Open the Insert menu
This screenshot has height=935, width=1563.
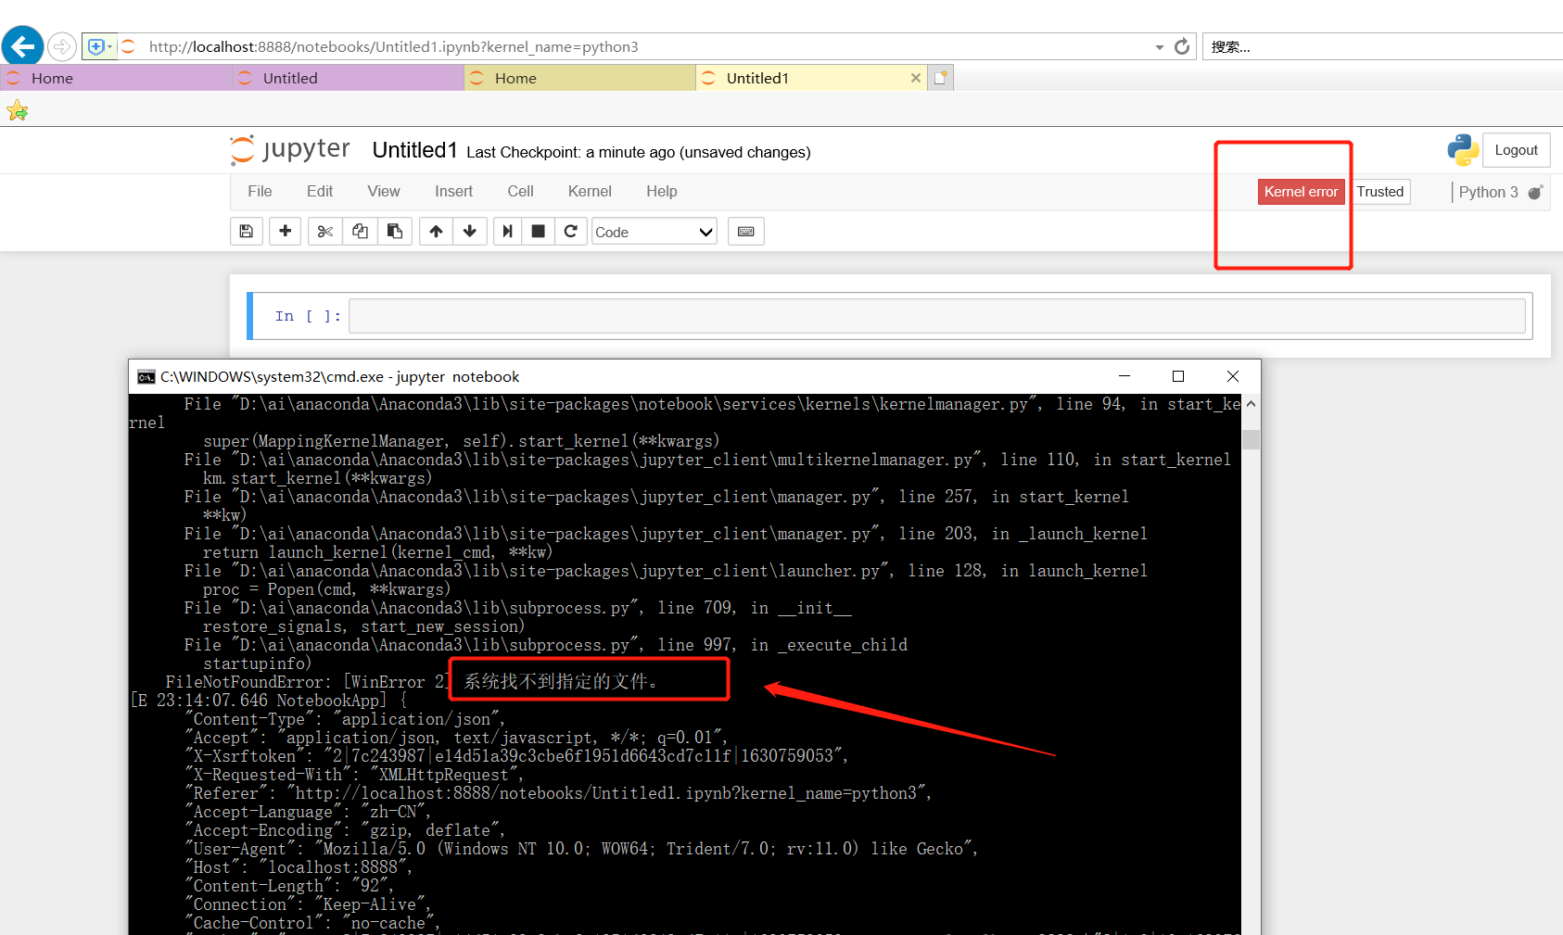pos(453,191)
